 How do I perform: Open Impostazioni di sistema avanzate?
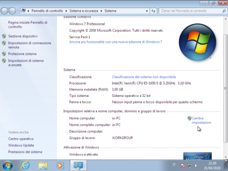(x=26, y=63)
